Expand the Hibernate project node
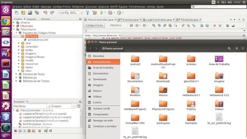This screenshot has width=247, height=139. click(14, 26)
